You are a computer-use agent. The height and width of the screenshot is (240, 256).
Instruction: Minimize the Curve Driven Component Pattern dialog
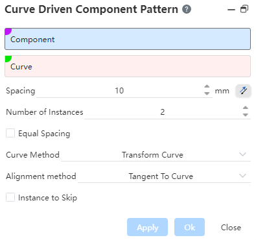231,10
